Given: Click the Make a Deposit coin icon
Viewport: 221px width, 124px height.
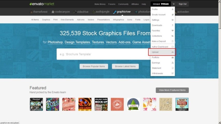Looking at the screenshot, I should coord(173,41).
